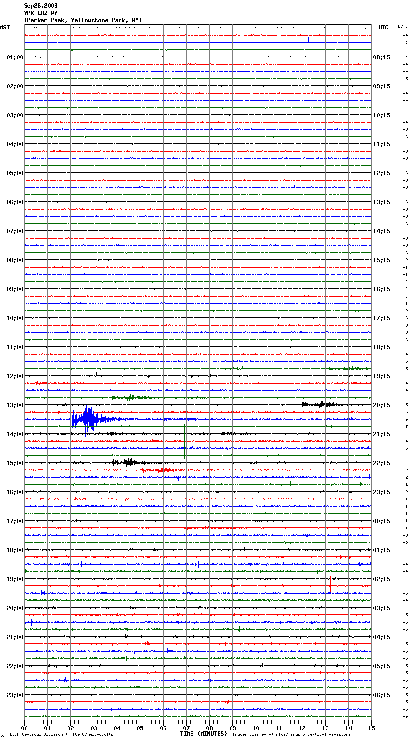The width and height of the screenshot is (410, 741).
Task: Click the 23:00 MST time label
Action: pos(15,695)
